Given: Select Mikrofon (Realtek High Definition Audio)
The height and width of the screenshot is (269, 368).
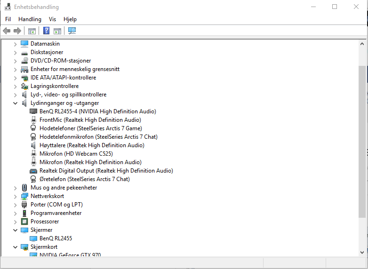Looking at the screenshot, I should tap(90, 162).
